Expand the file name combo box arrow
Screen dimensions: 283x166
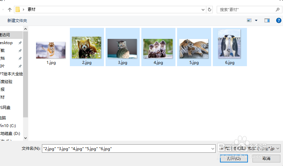pyautogui.click(x=212, y=149)
